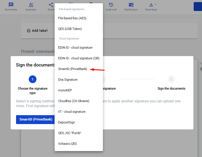Choose IIT - cloud signature

click(x=79, y=112)
